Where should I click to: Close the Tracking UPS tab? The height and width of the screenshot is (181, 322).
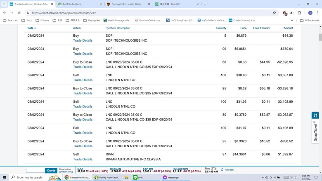149,4
